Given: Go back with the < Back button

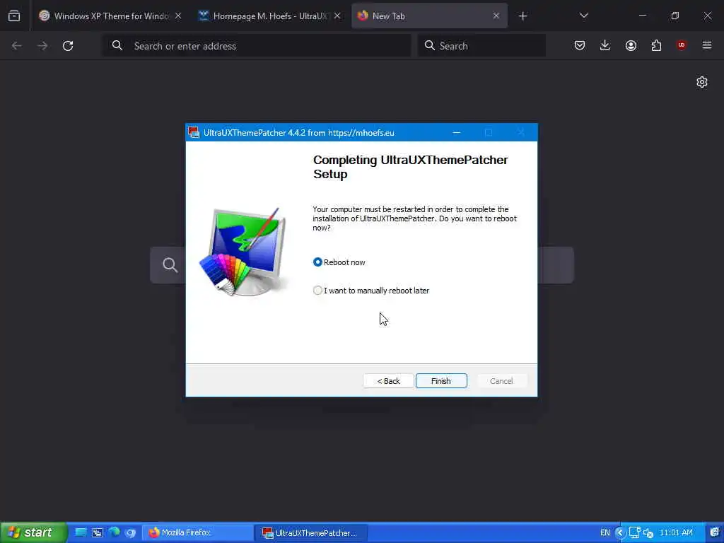Looking at the screenshot, I should pyautogui.click(x=388, y=381).
